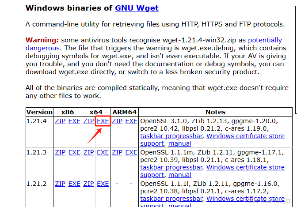Download 1.21.2 x86 EXE
The width and height of the screenshot is (297, 207).
(74, 184)
